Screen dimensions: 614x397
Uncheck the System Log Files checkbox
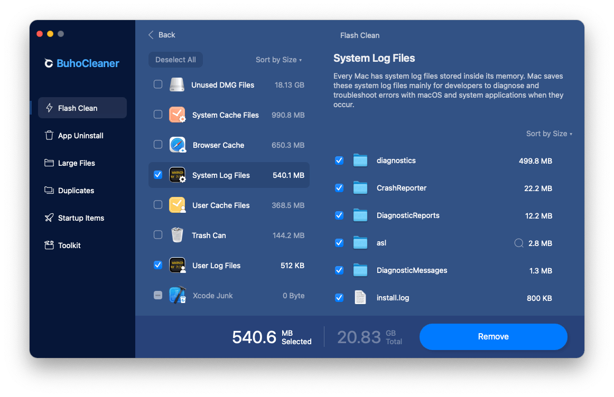(x=158, y=174)
